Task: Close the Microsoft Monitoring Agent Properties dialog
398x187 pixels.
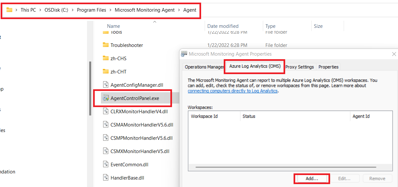Action: pos(394,54)
